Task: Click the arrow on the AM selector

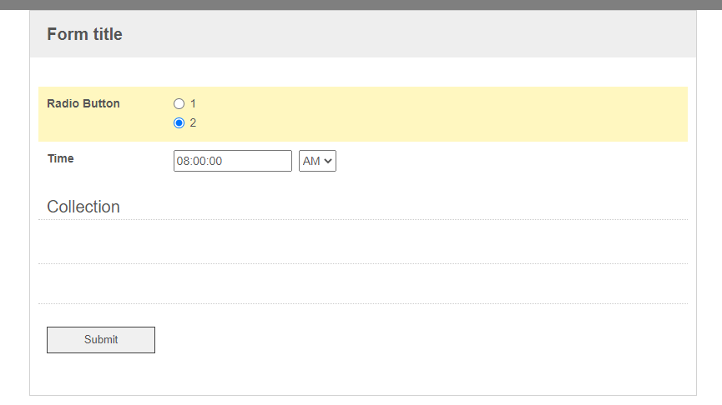Action: pos(329,161)
